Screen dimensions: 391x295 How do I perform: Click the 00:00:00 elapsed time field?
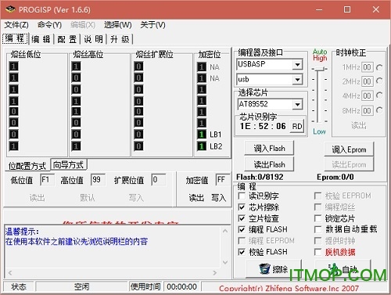181,286
